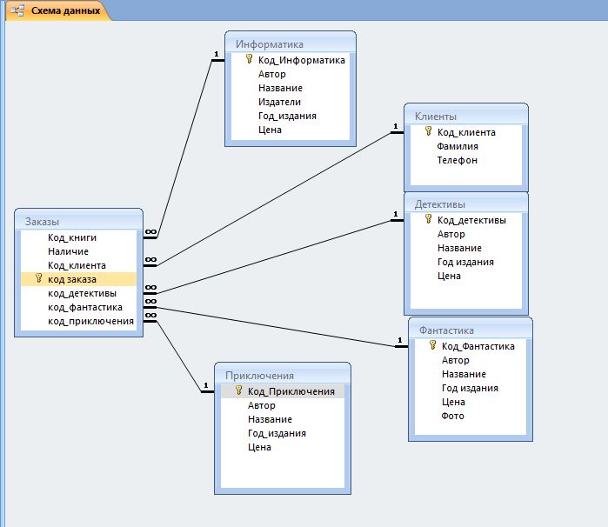Click key icon next to Код_клиента in Клиенты
This screenshot has height=527, width=608.
429,131
